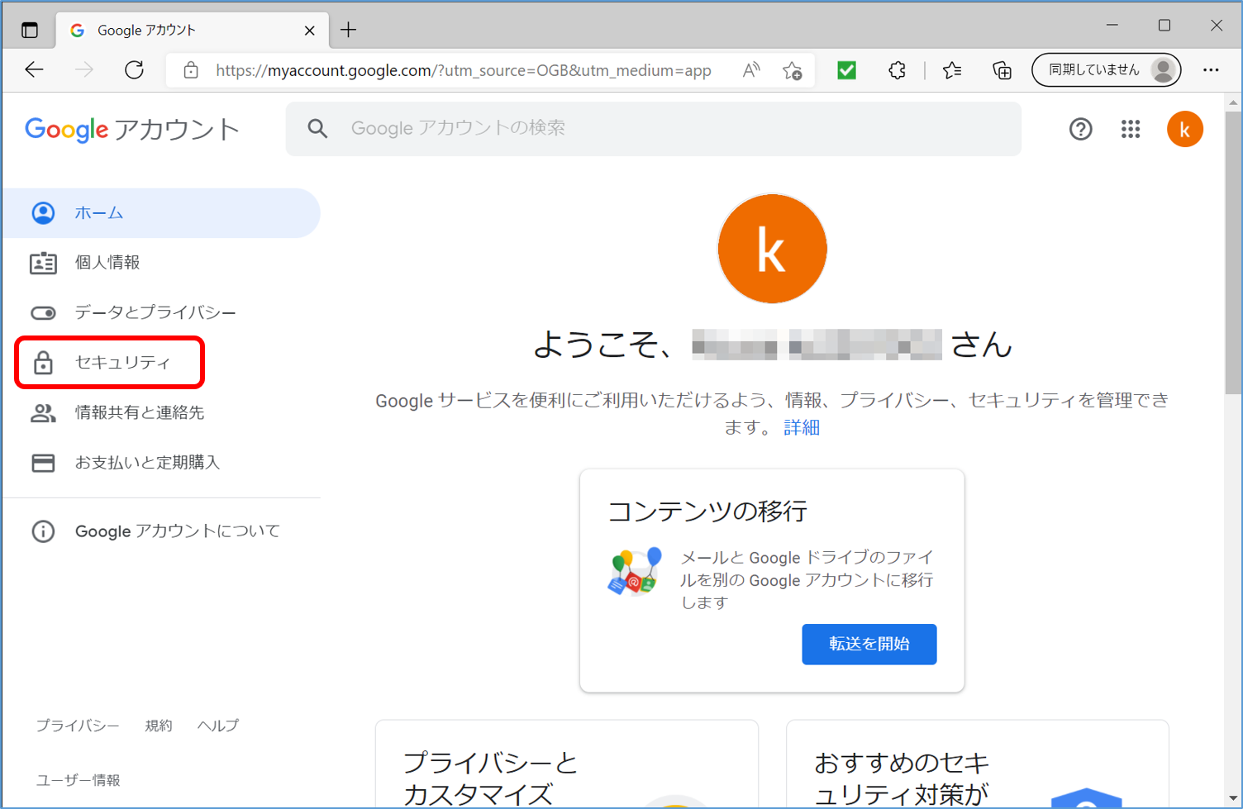
Task: Add this page to favorites
Action: point(792,70)
